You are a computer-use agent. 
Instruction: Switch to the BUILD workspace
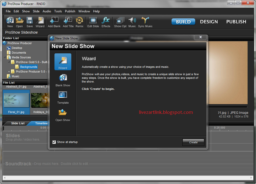183,22
